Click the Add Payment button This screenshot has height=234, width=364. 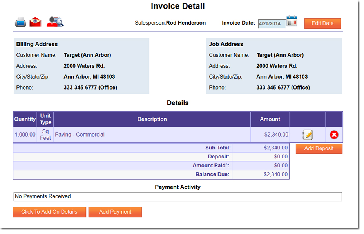[x=115, y=212]
